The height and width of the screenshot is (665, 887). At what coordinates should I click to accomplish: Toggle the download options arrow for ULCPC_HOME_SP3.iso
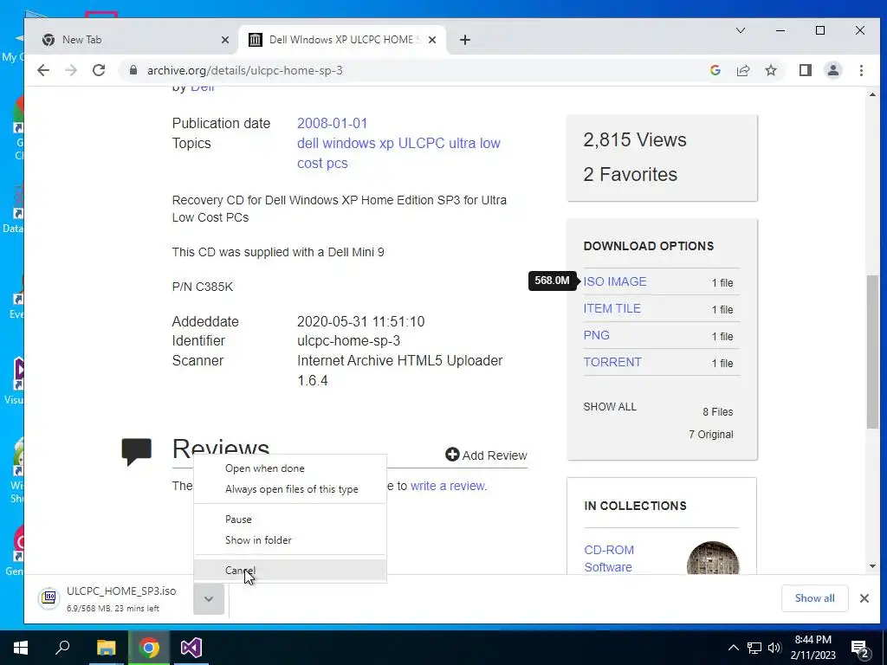click(208, 599)
